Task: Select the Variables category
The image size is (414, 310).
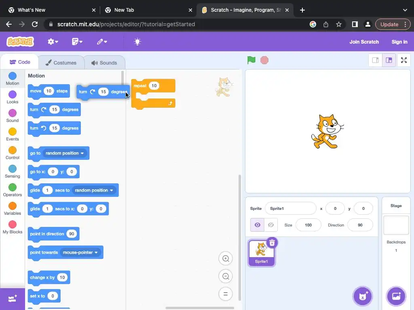Action: click(13, 209)
